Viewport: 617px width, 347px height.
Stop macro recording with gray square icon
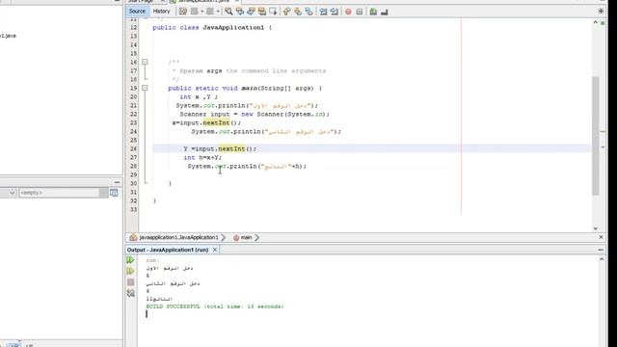[x=360, y=12]
